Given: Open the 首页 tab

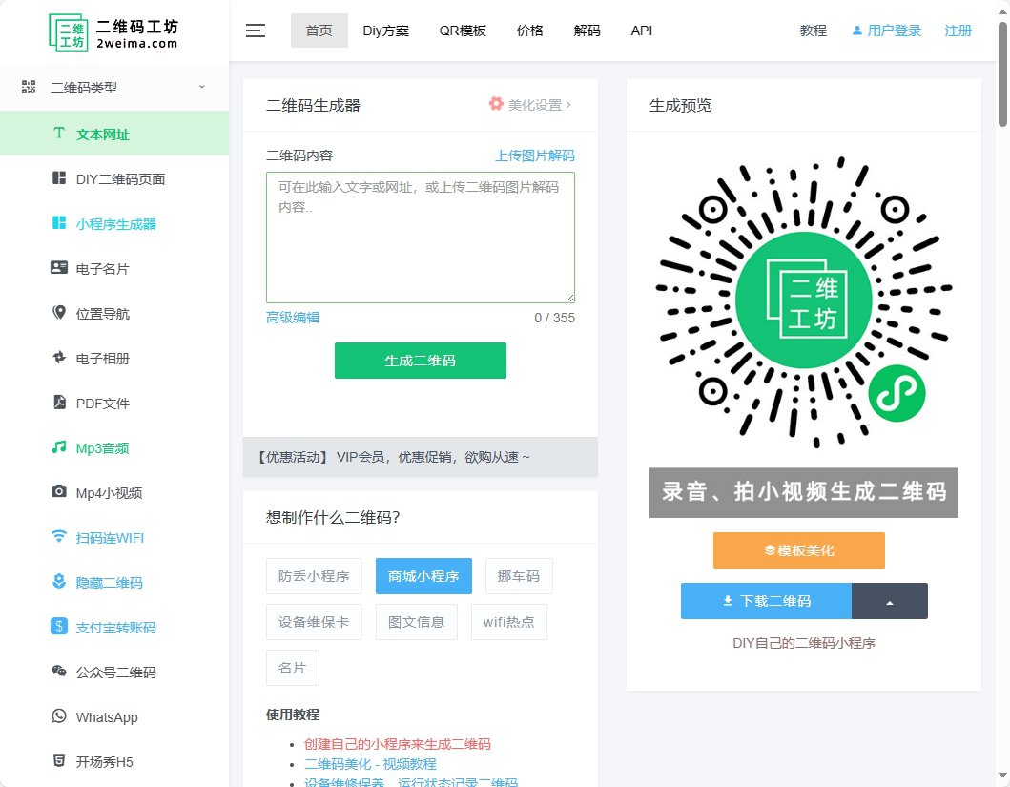Looking at the screenshot, I should 319,31.
